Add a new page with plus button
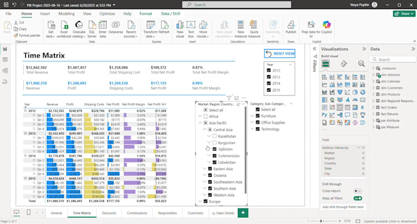The image size is (417, 224). pyautogui.click(x=243, y=213)
